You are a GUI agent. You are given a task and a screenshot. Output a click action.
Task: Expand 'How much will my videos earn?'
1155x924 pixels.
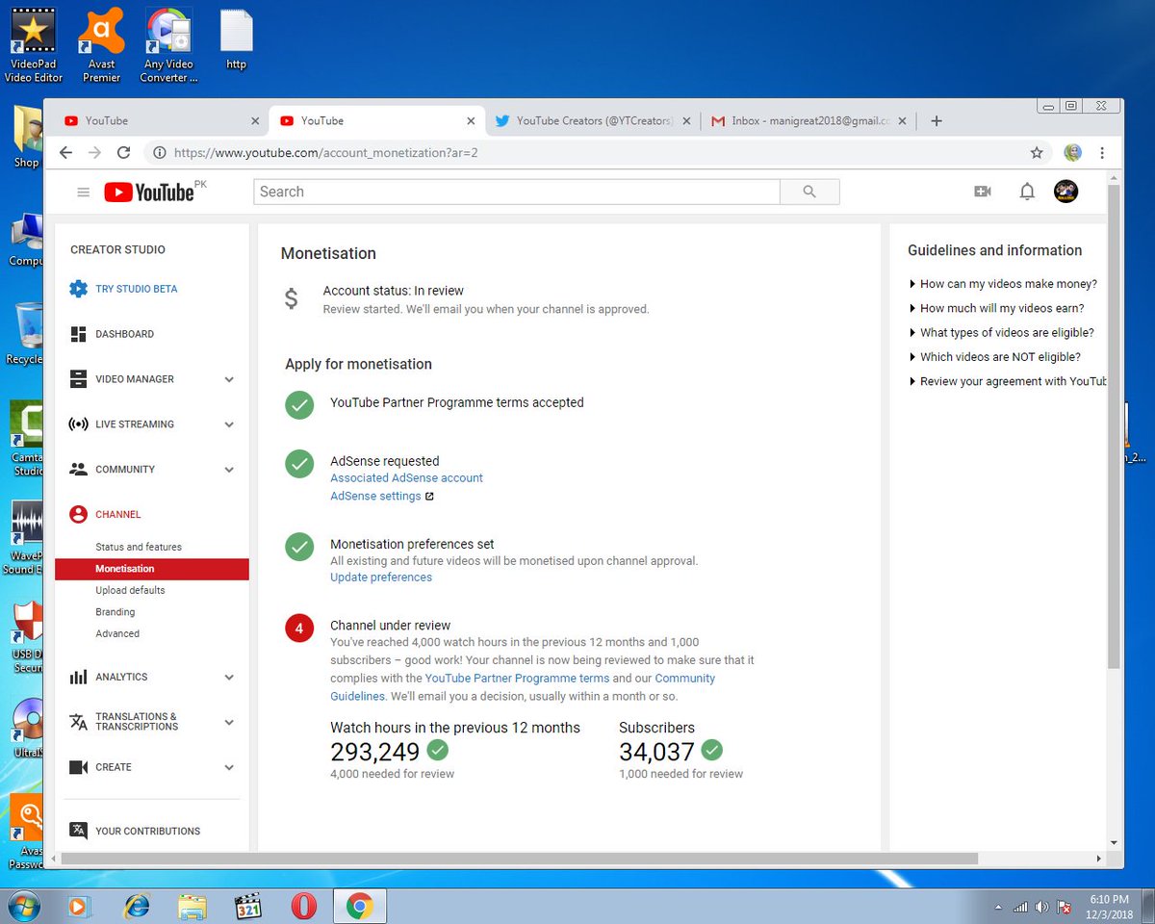996,308
